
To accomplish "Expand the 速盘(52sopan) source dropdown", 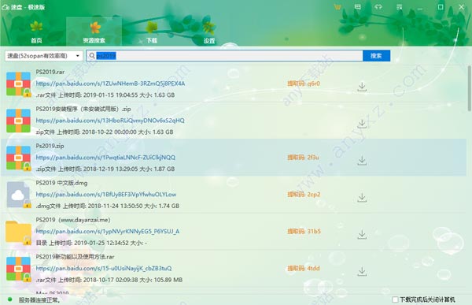I will tap(44, 56).
